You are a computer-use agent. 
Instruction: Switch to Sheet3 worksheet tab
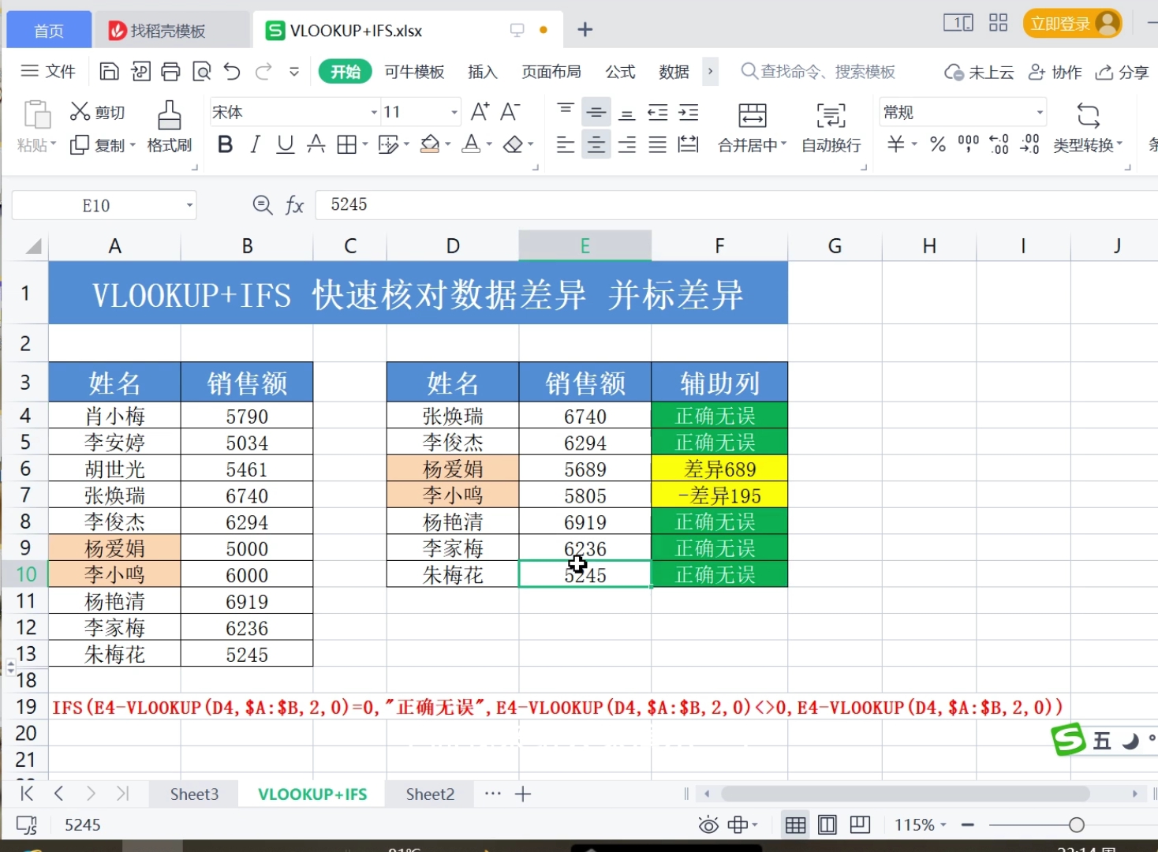pos(194,794)
